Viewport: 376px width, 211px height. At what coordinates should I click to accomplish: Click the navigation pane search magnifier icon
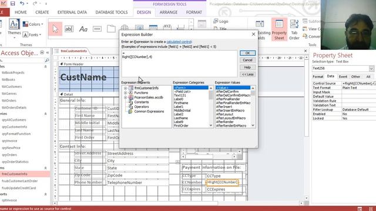47,60
